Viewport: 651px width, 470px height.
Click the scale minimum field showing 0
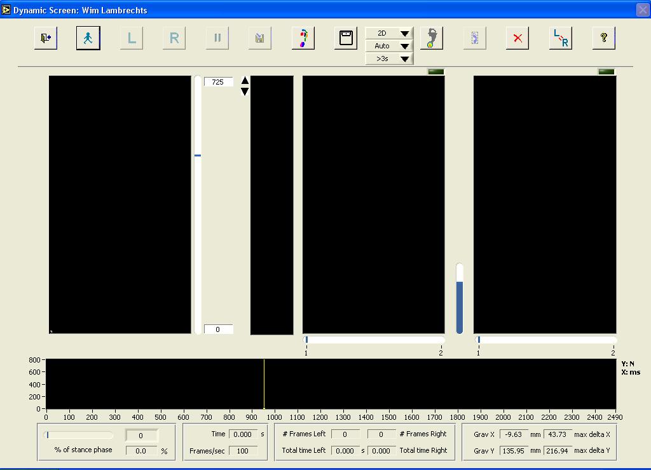point(219,329)
